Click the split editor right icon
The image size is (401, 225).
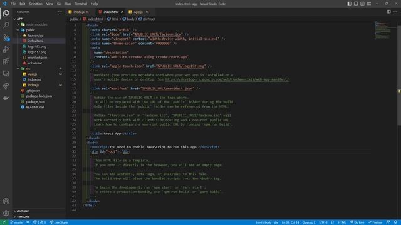click(x=388, y=12)
